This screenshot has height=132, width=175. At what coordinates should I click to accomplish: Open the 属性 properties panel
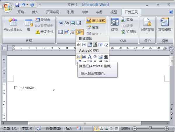tap(92, 27)
